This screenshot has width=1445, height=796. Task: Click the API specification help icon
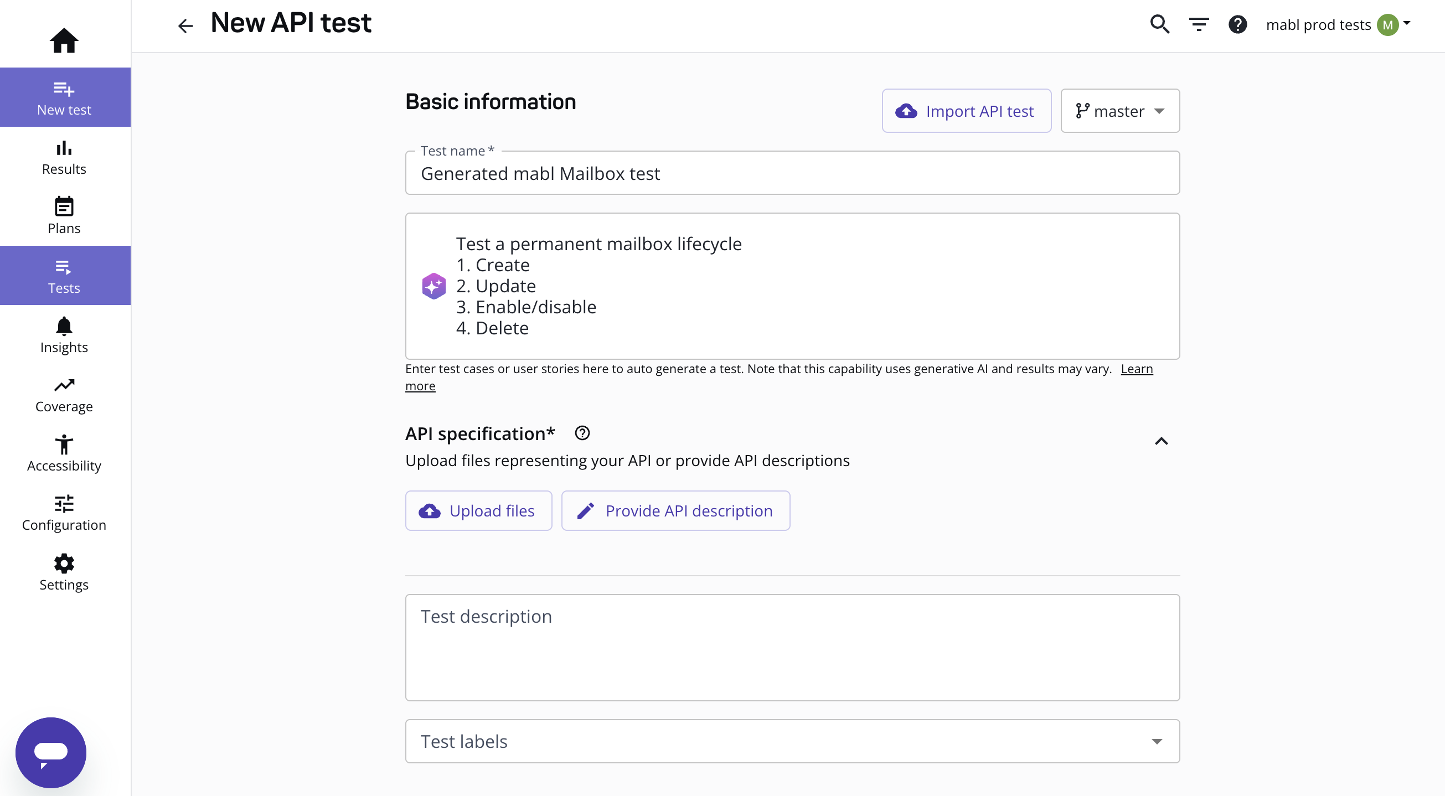(582, 433)
